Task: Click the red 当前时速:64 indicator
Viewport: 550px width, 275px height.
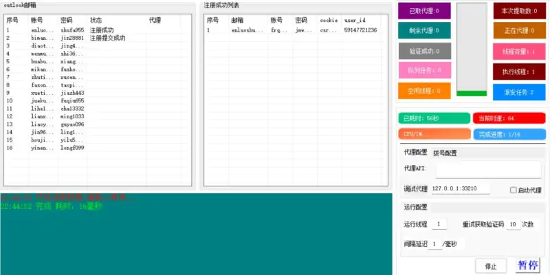Action: pos(509,118)
